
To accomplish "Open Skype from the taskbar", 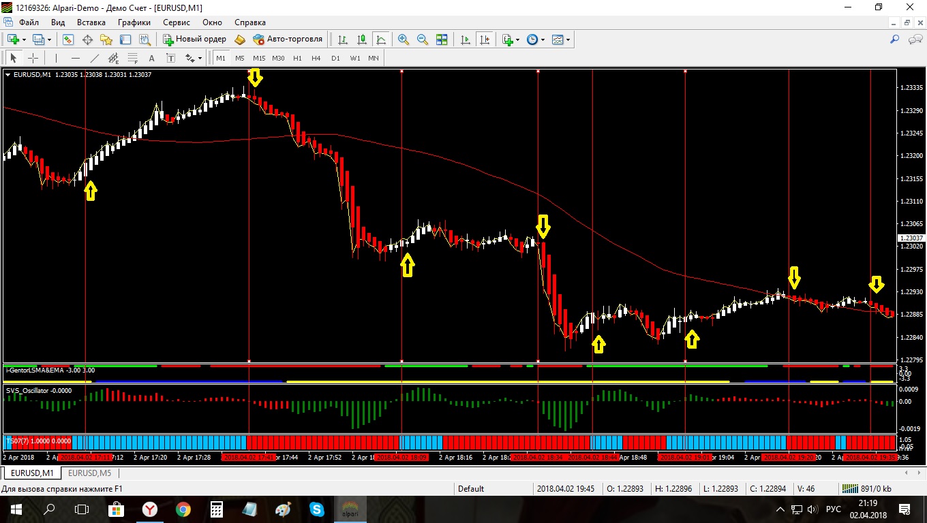I will tap(316, 509).
